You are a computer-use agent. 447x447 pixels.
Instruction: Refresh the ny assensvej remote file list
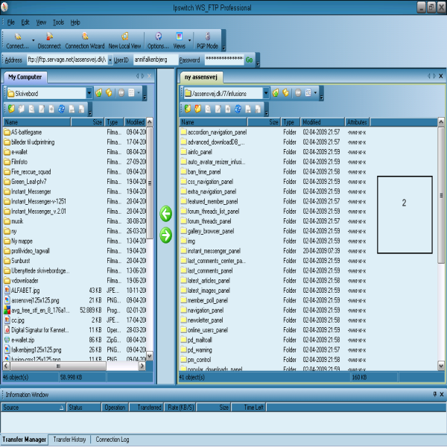pos(238,109)
